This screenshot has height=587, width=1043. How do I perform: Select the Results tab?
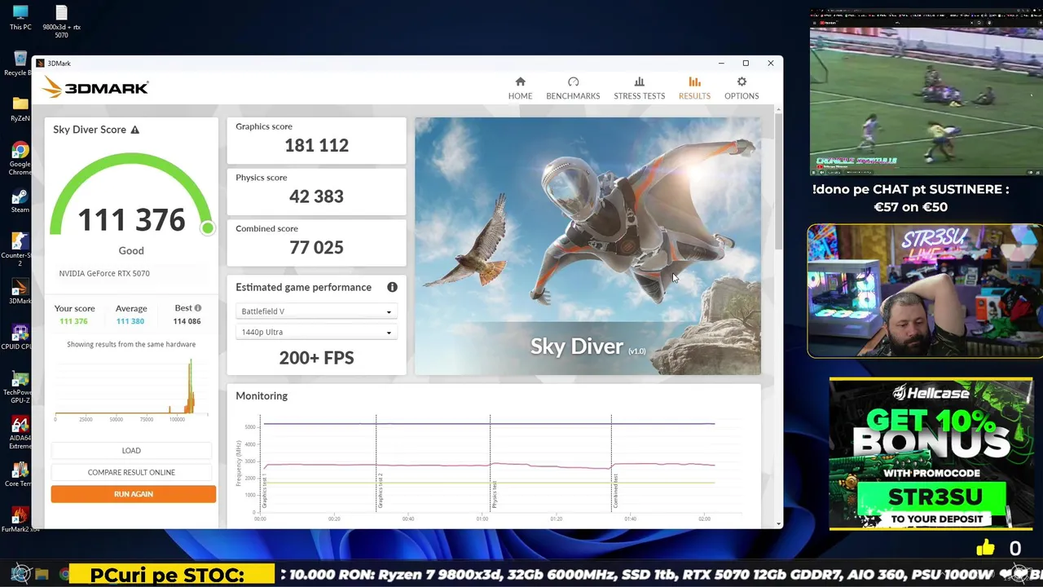tap(694, 88)
